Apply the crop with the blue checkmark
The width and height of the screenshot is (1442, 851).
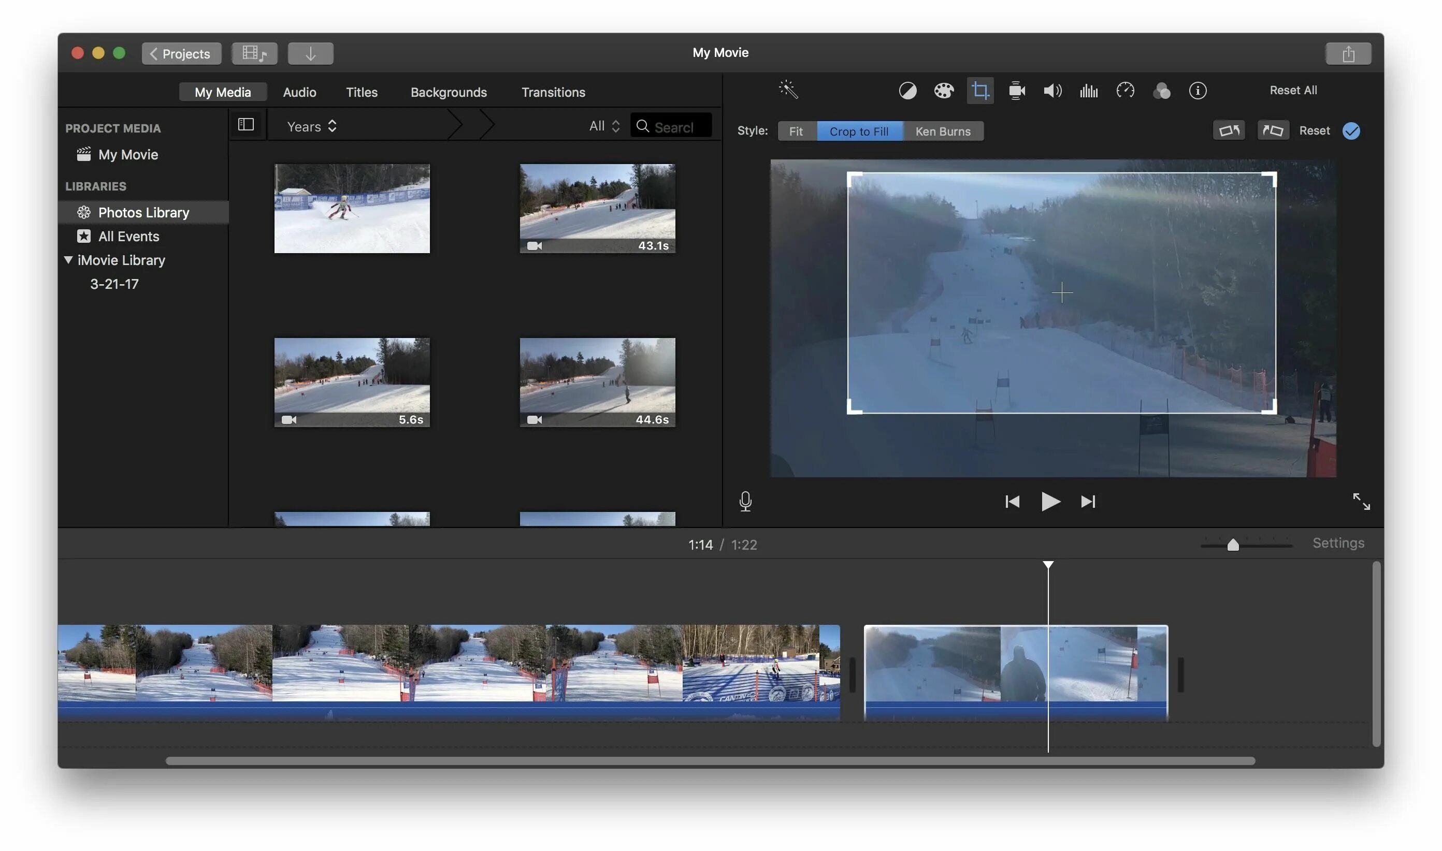pyautogui.click(x=1352, y=131)
